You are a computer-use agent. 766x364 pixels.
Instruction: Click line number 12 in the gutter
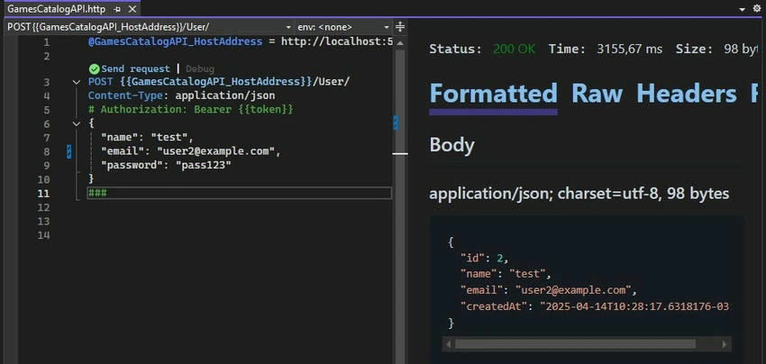pyautogui.click(x=43, y=207)
